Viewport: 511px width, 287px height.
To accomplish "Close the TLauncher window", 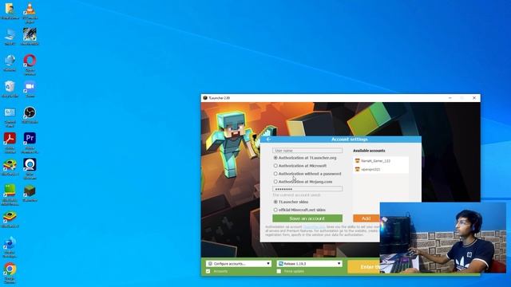I will tap(474, 98).
